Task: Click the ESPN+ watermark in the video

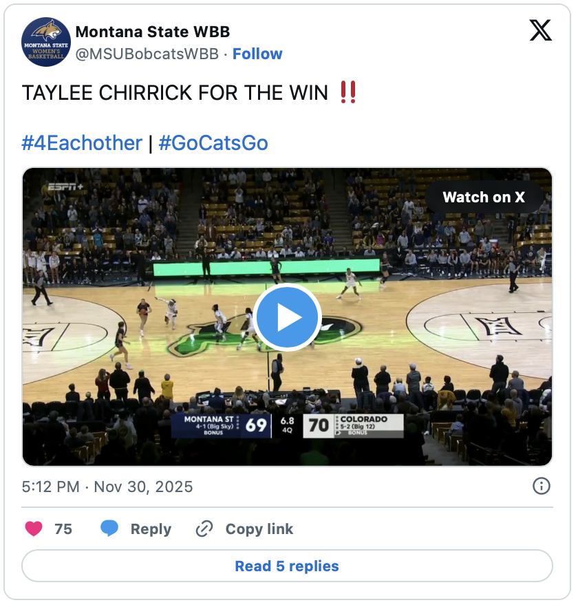Action: (66, 187)
